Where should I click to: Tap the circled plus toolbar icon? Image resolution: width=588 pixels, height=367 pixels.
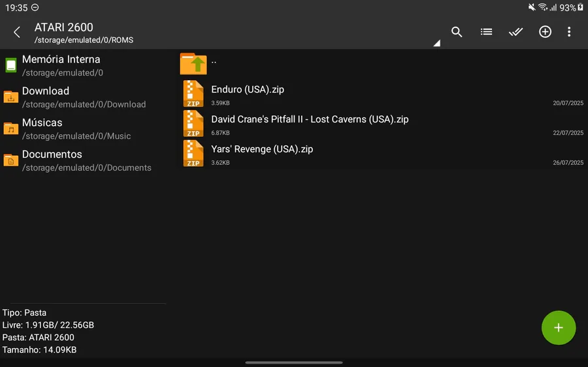tap(545, 32)
